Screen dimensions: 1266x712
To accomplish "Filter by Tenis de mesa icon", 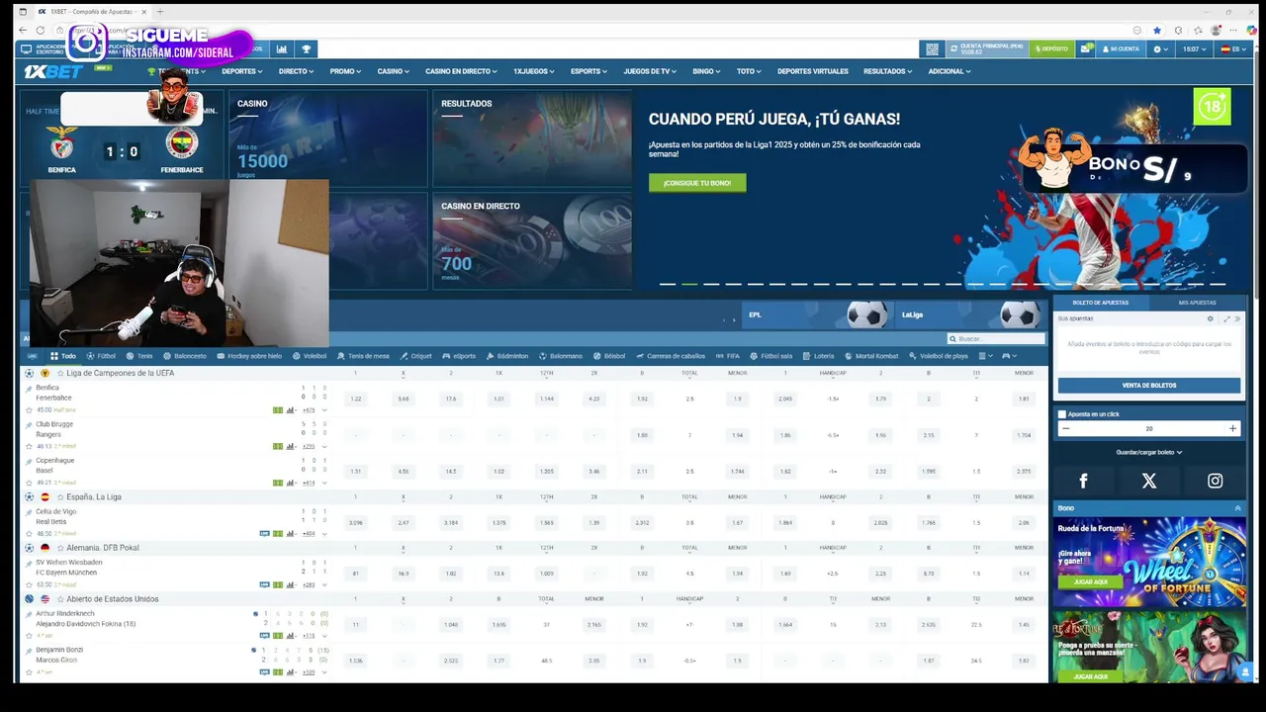I will click(363, 356).
